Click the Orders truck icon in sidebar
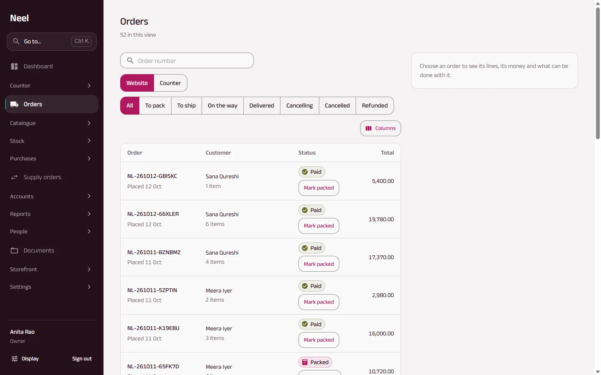The height and width of the screenshot is (375, 601). coord(14,104)
